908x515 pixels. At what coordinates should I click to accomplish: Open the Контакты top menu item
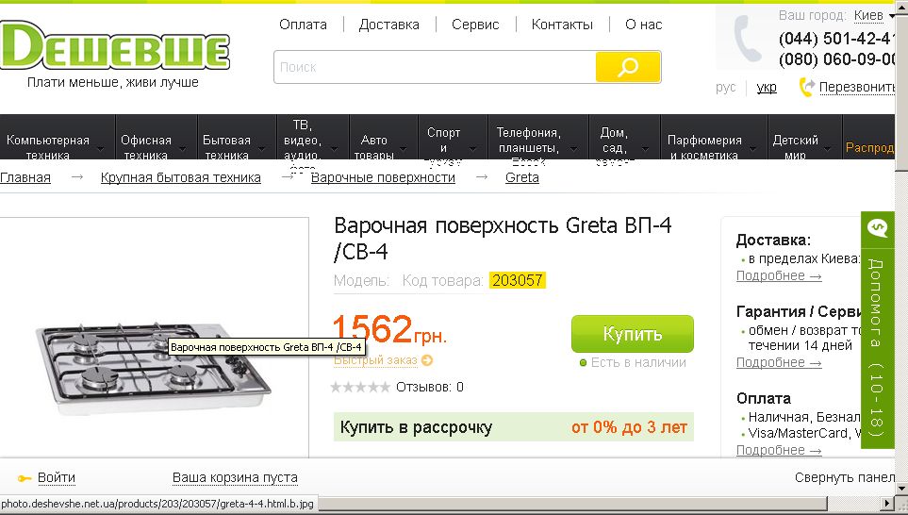click(x=562, y=25)
